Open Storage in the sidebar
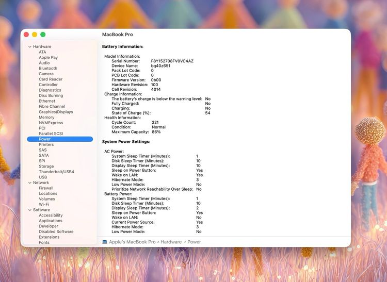 46,166
